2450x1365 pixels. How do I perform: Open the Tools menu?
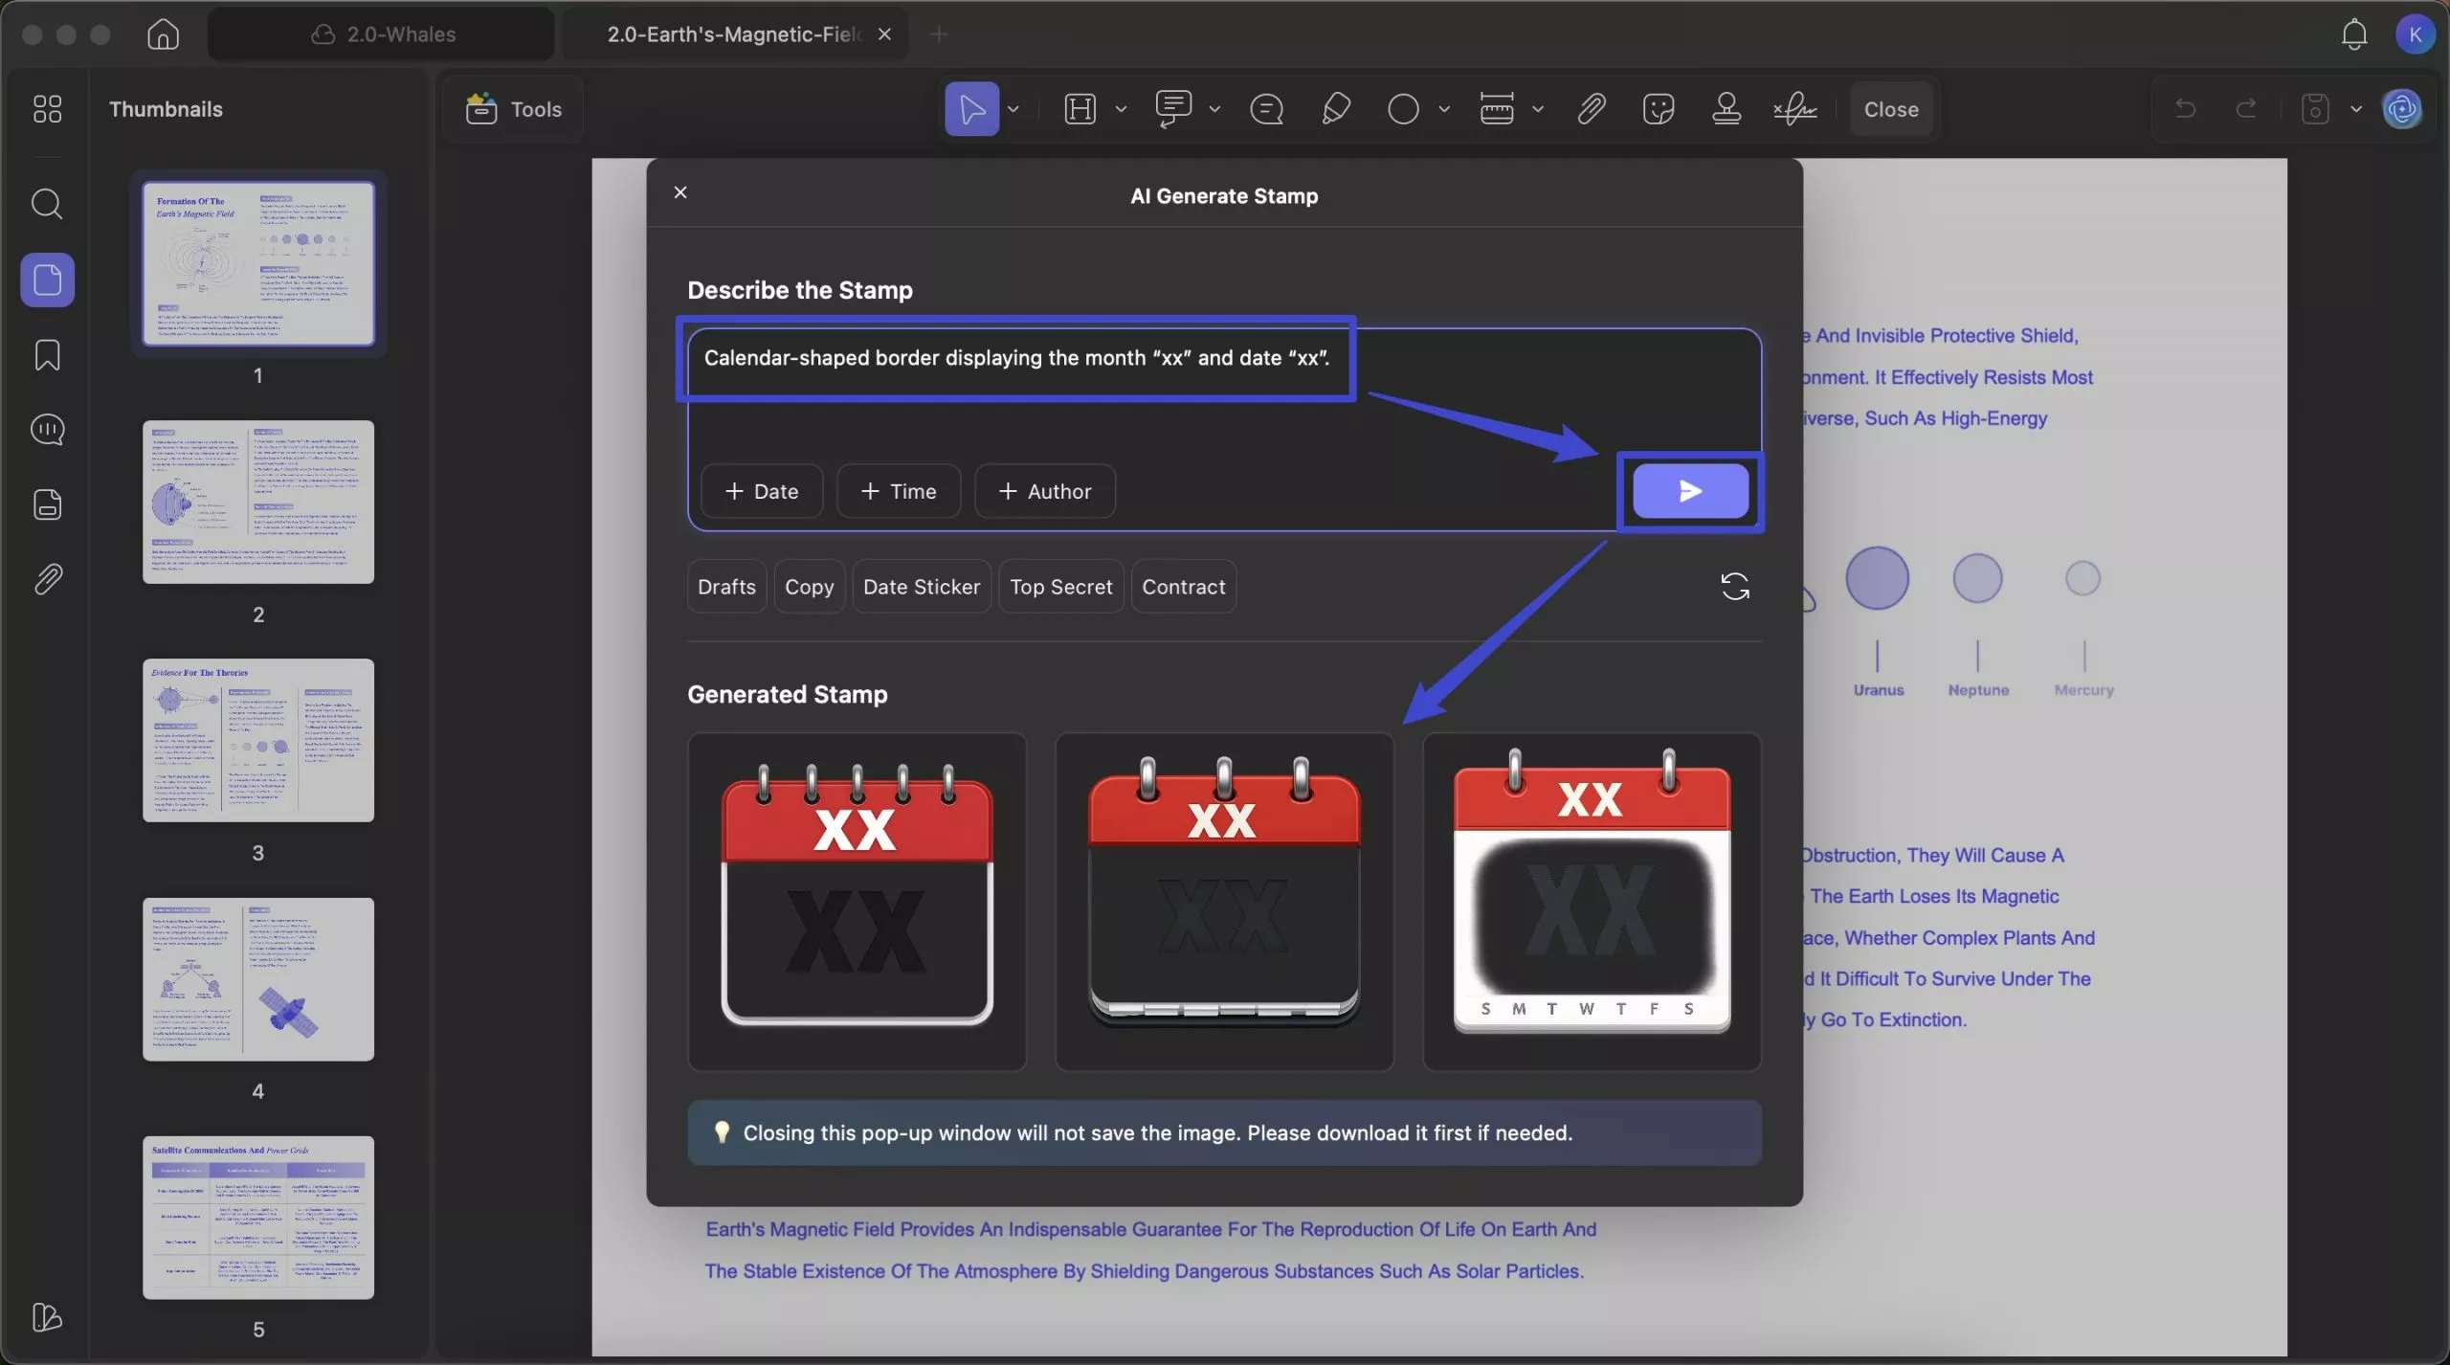coord(514,109)
